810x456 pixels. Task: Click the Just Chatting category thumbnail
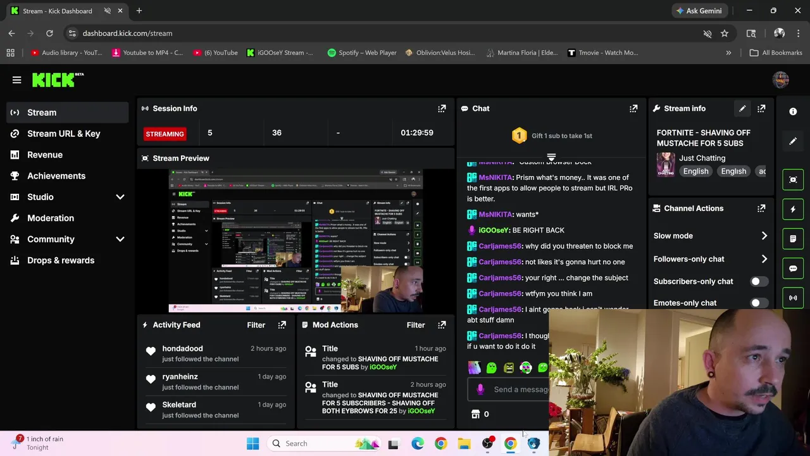tap(666, 165)
